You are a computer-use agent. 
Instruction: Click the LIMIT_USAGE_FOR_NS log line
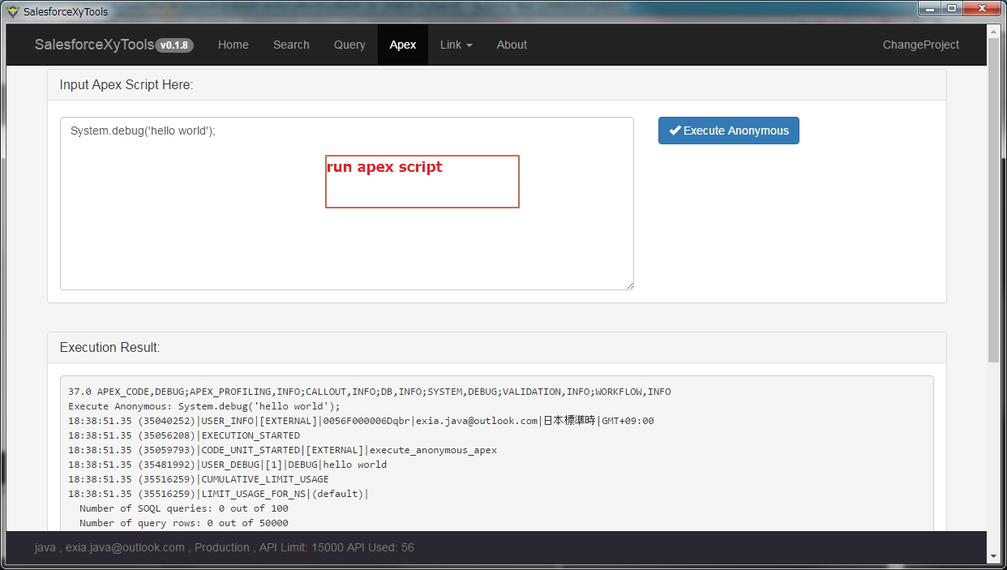[x=219, y=494]
